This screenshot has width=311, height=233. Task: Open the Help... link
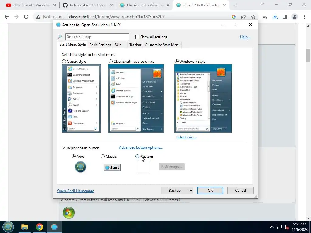pyautogui.click(x=245, y=37)
